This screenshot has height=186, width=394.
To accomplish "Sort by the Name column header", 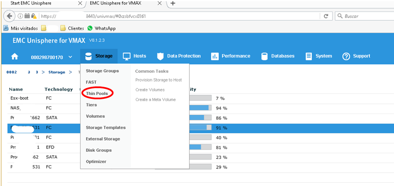I will (16, 89).
